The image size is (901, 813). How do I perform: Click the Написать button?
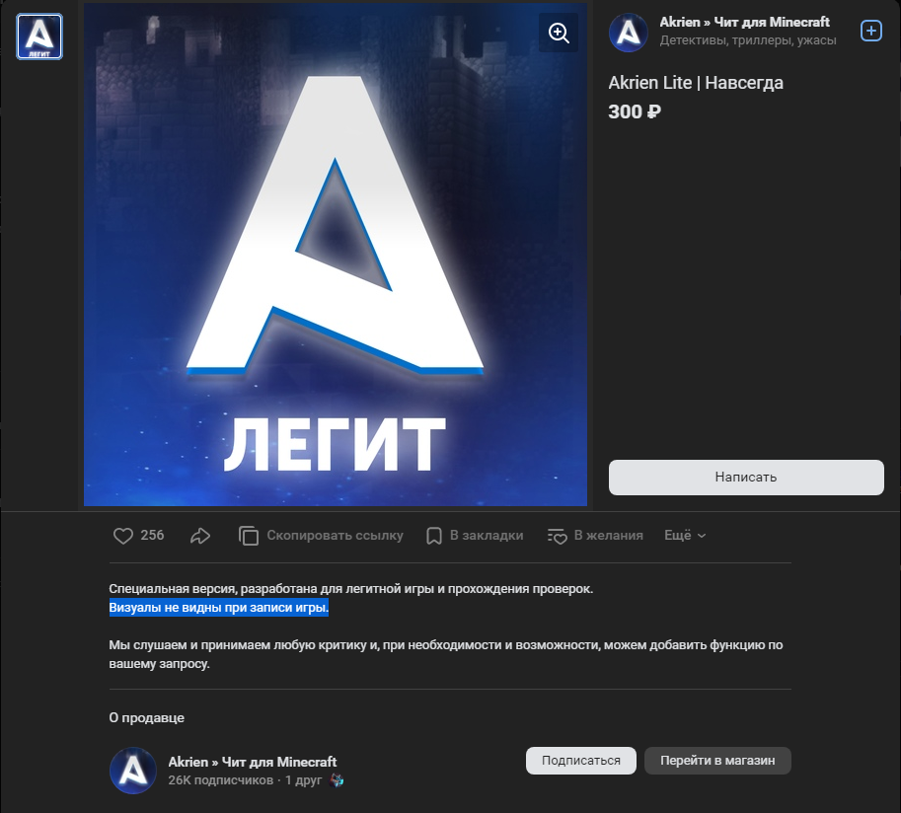pos(746,477)
